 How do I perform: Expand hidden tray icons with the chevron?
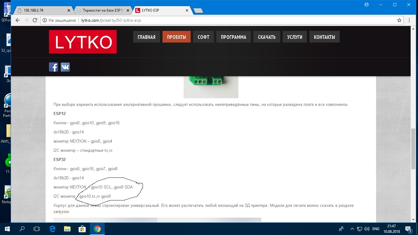tap(352, 229)
